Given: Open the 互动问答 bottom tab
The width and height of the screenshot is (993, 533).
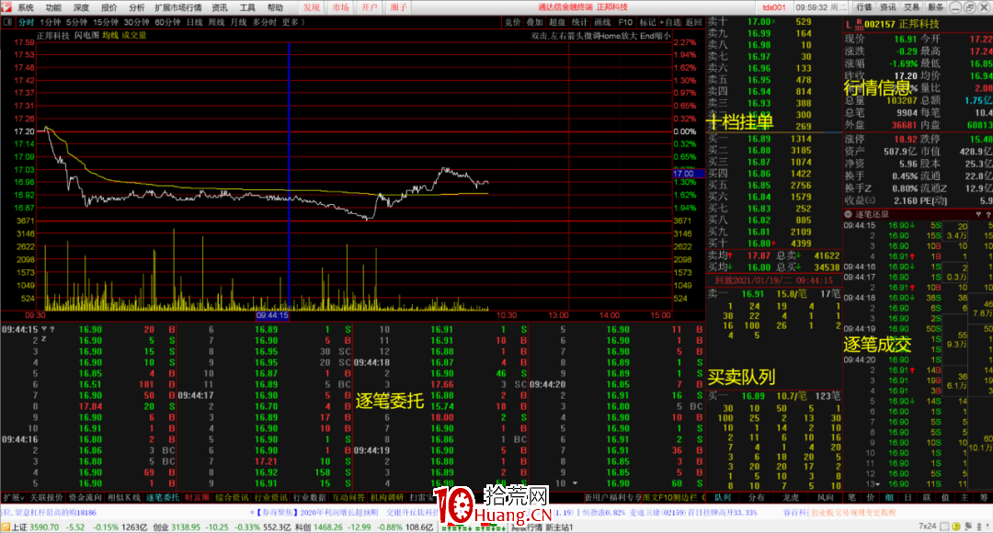Looking at the screenshot, I should [348, 497].
